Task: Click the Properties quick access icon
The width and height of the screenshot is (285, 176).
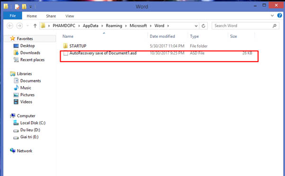Action: click(17, 7)
